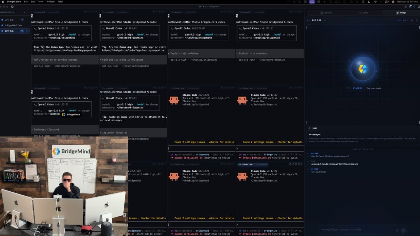This screenshot has height=236, width=420.
Task: Click the 'No tasks yet' text
Action: [x=315, y=134]
